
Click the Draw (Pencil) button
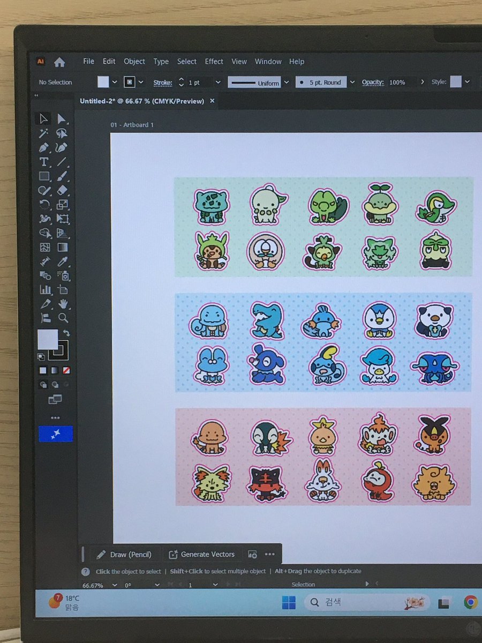124,555
